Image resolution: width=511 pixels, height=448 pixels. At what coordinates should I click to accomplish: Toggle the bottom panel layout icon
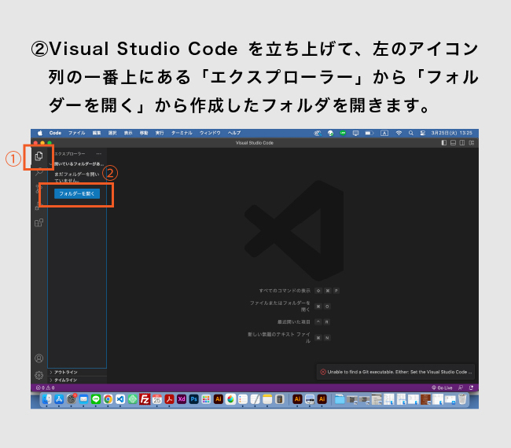453,143
